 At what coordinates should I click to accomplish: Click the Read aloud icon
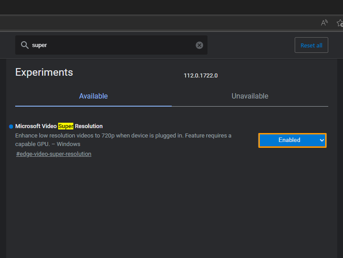point(324,22)
